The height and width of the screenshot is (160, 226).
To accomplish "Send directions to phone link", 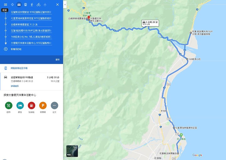I will (x=19, y=68).
